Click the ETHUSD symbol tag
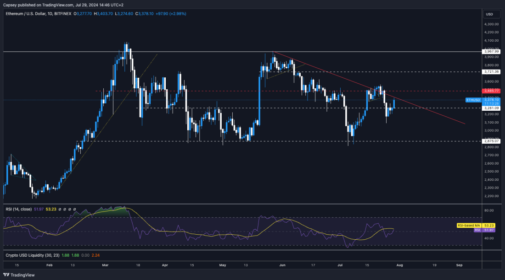This screenshot has height=280, width=505. click(472, 99)
